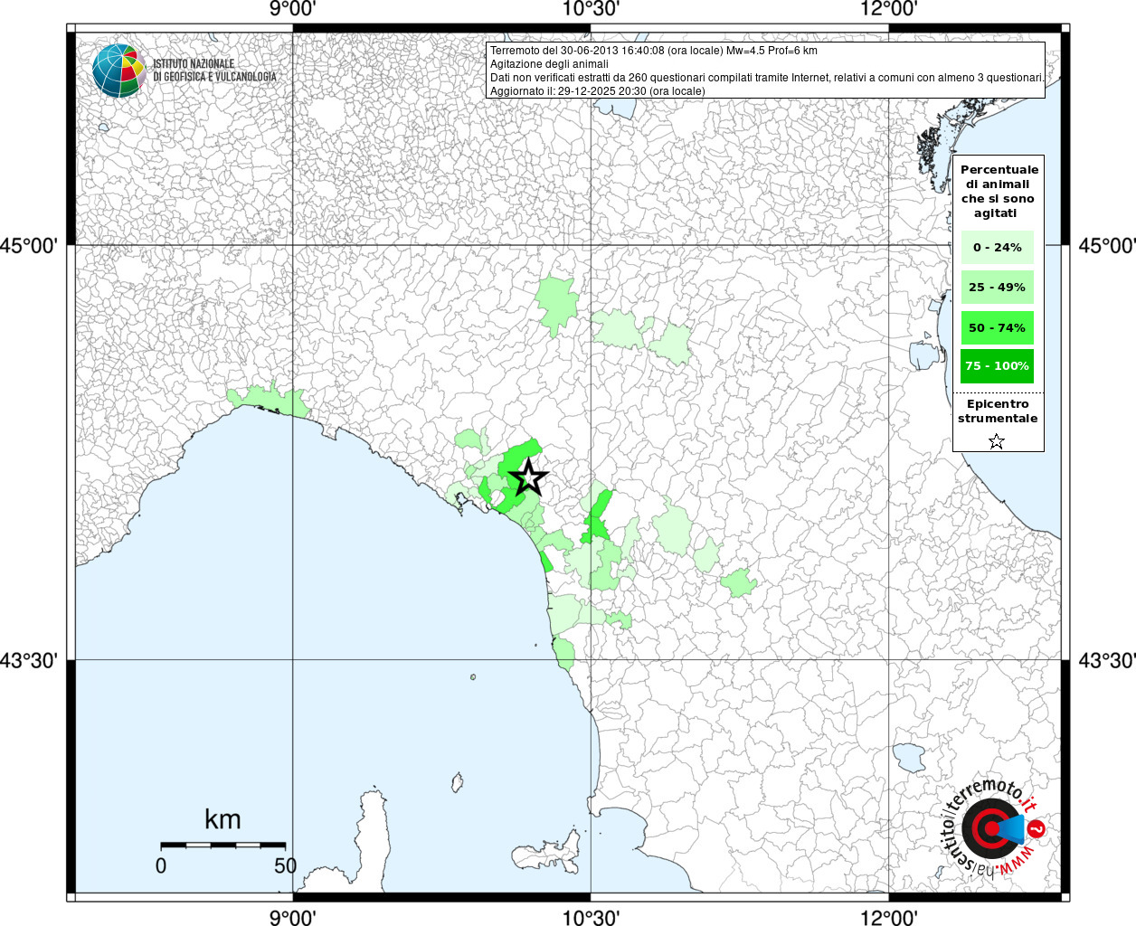Viewport: 1136px width, 926px height.
Task: Click the 'Agitazione degli animali' line
Action: (549, 64)
